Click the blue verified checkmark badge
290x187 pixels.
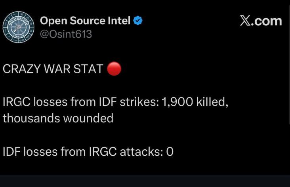coord(138,21)
